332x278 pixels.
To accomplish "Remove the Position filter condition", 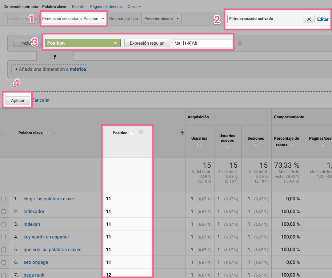I will (x=240, y=43).
